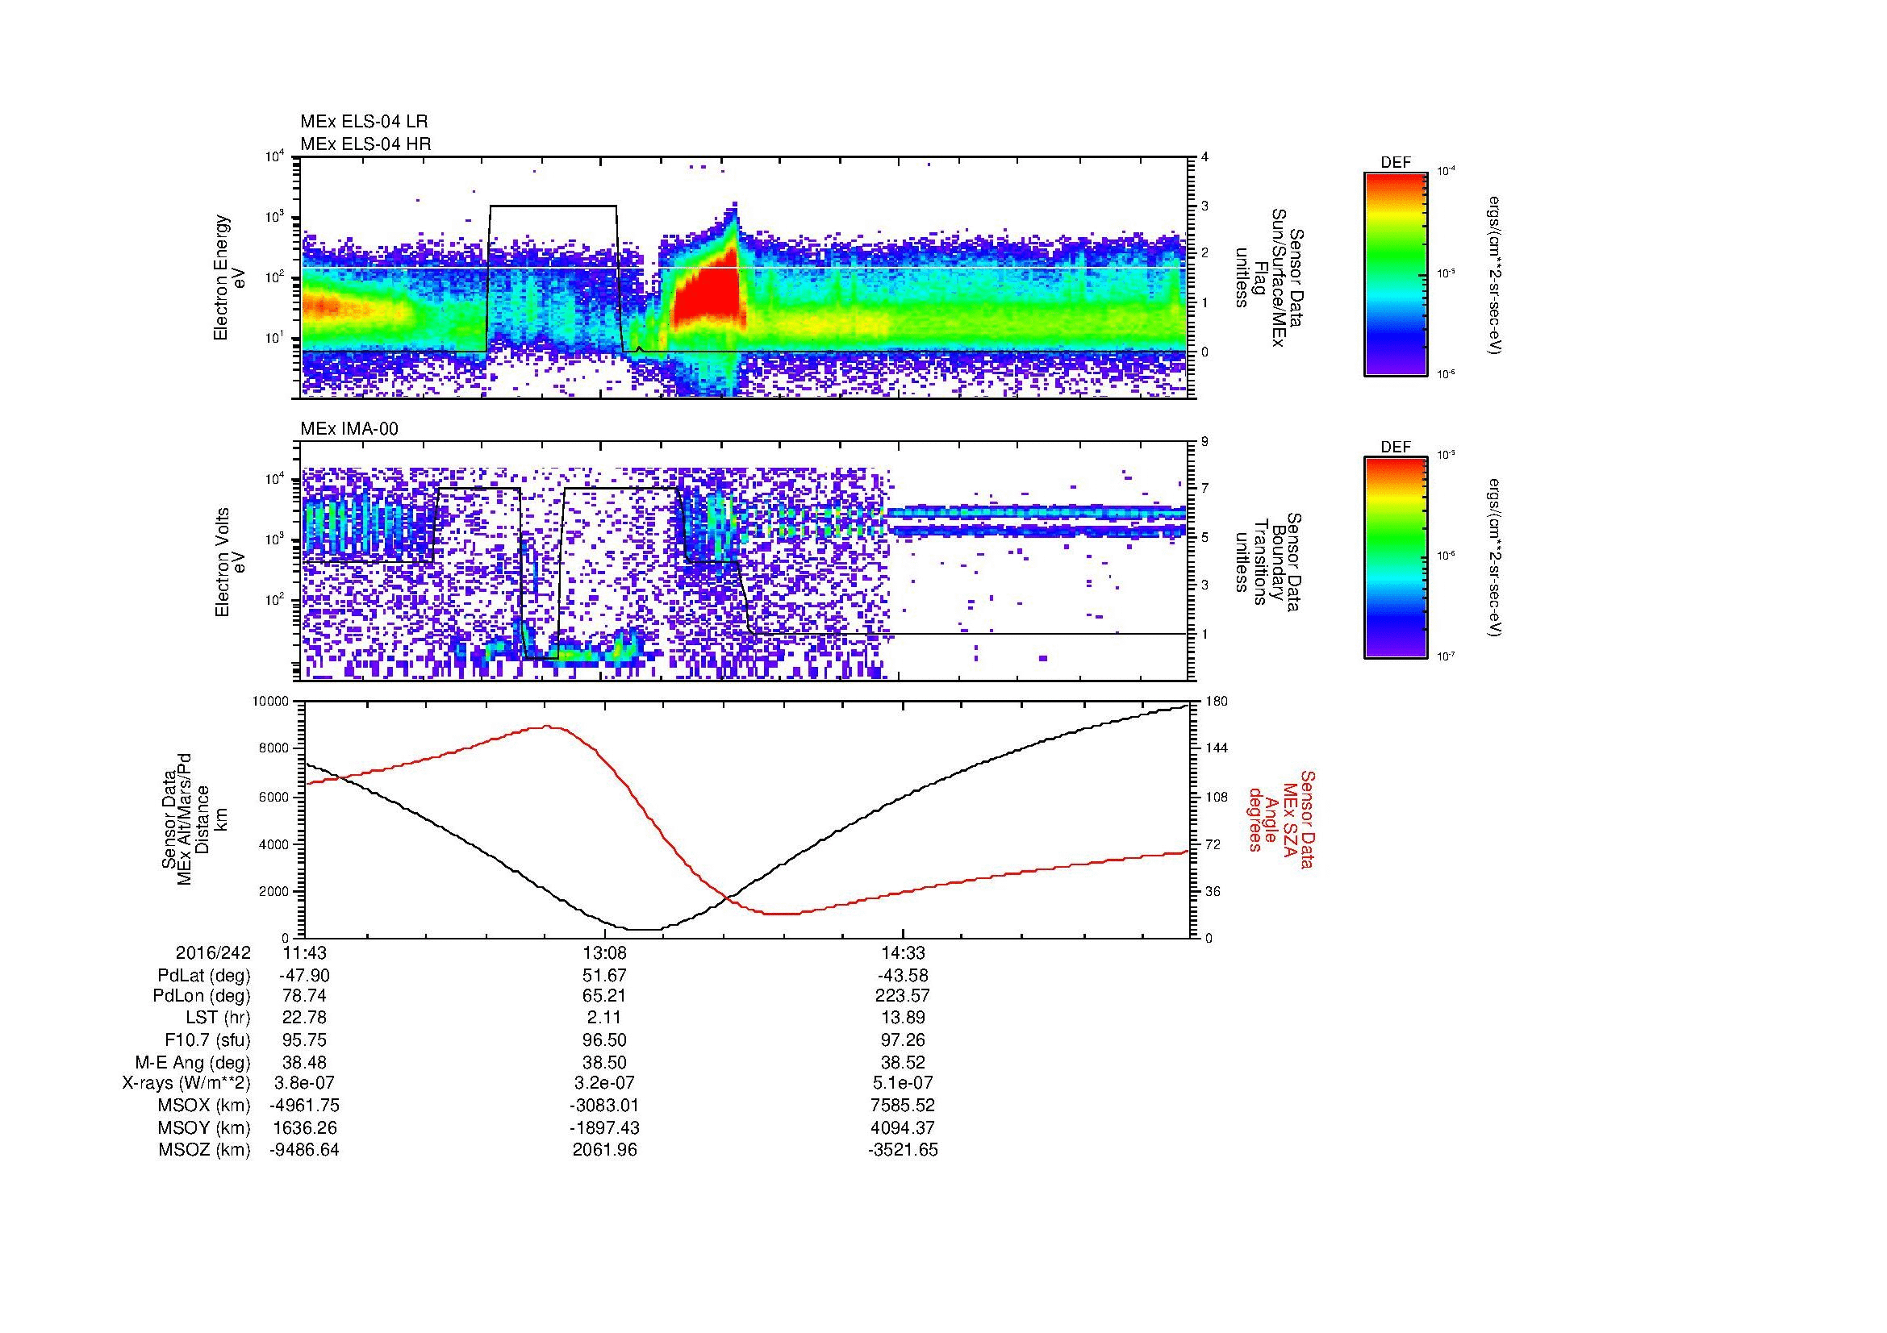Click the PdLon value '65.21'
1887x1333 pixels.
click(x=605, y=996)
